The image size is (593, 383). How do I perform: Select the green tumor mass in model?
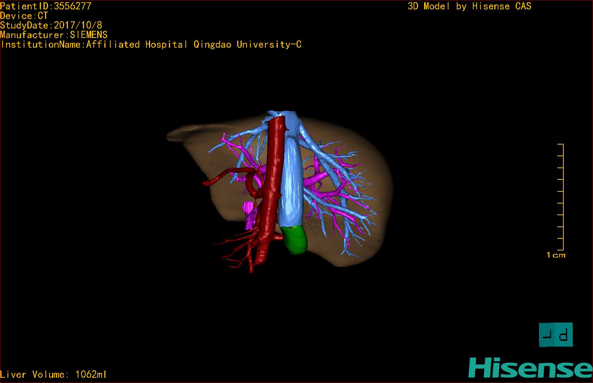point(295,240)
